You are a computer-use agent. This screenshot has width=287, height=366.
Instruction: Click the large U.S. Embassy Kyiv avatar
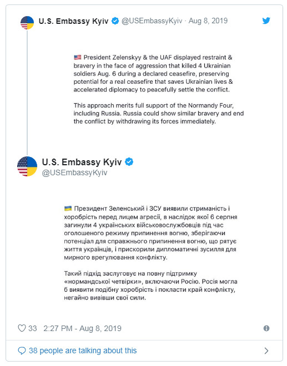27,166
